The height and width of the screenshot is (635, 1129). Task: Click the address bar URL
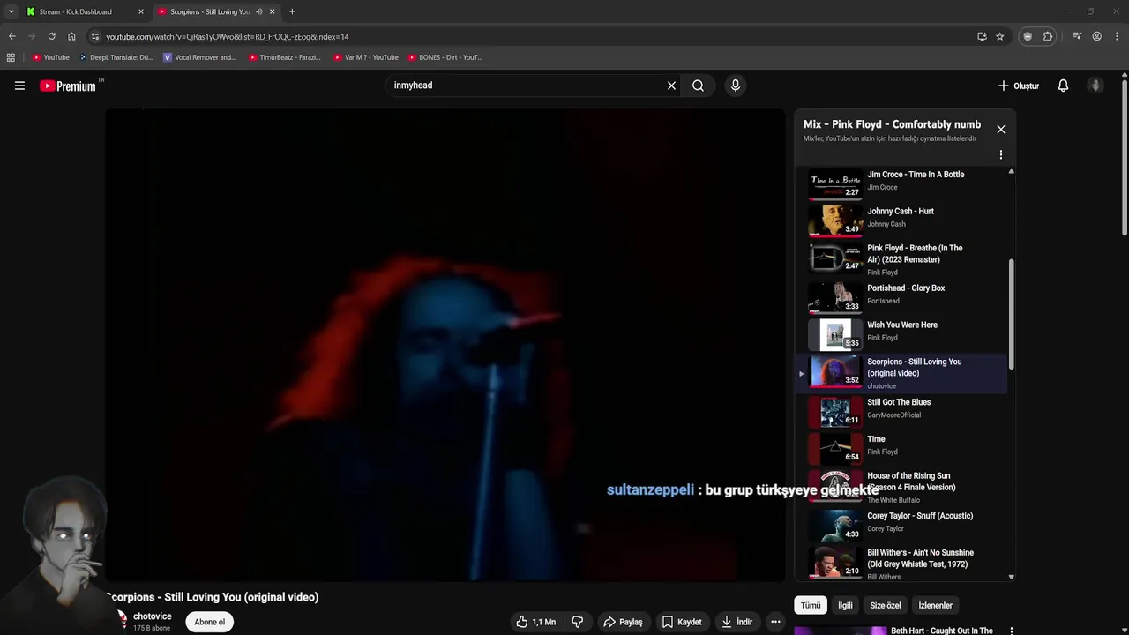coord(228,37)
